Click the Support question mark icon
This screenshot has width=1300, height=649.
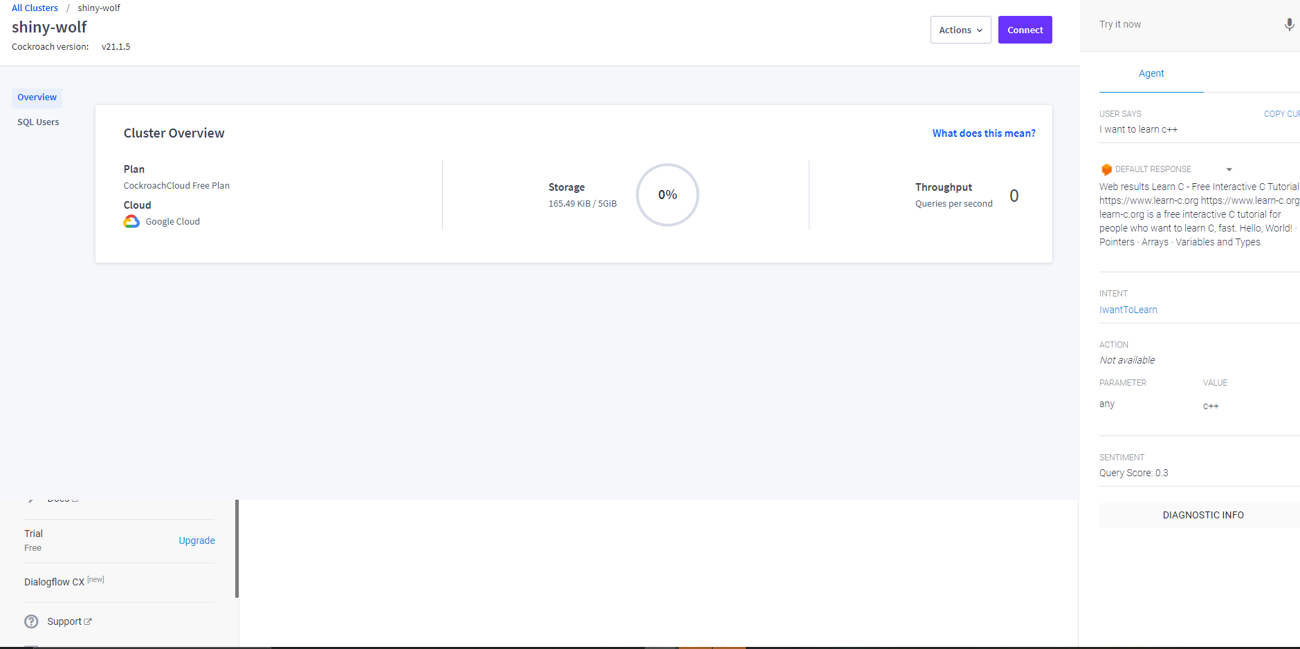pyautogui.click(x=31, y=621)
